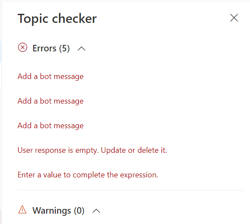The width and height of the screenshot is (250, 224).
Task: Close the Topic checker panel
Action: tap(234, 18)
